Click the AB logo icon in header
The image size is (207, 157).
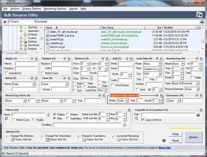tap(199, 15)
